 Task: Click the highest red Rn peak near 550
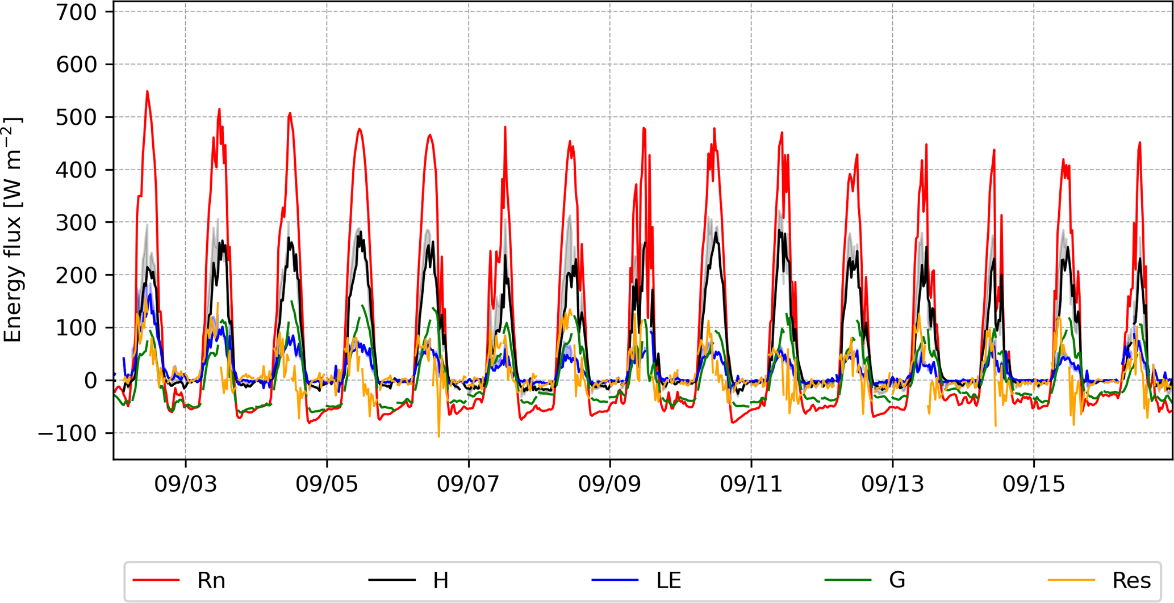click(x=147, y=92)
